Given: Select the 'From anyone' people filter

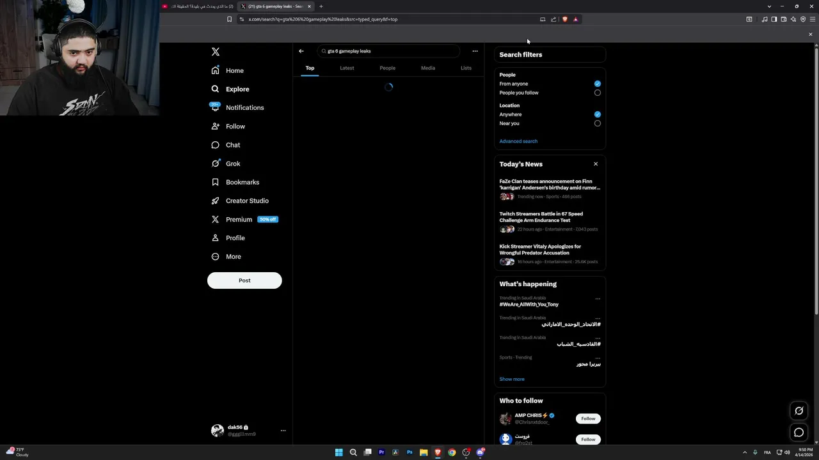Looking at the screenshot, I should (598, 84).
